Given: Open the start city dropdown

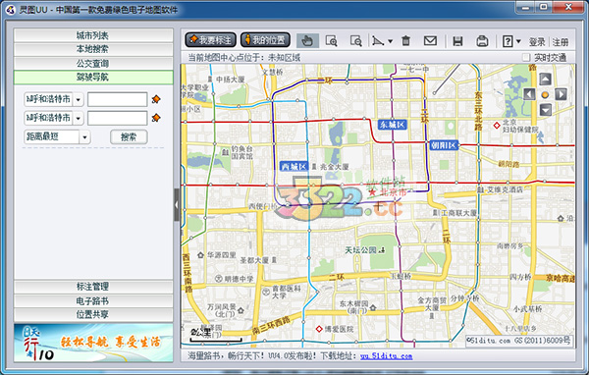Looking at the screenshot, I should pyautogui.click(x=79, y=99).
